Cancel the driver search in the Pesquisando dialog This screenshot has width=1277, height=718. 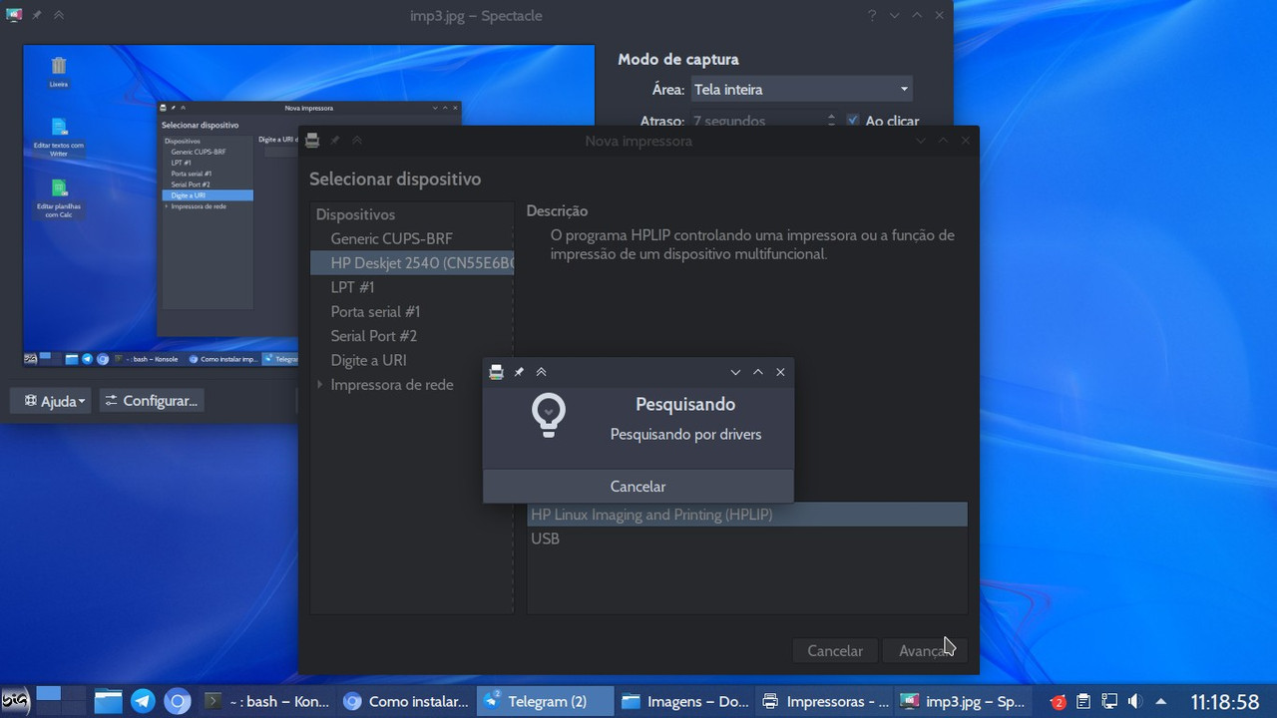click(x=638, y=487)
